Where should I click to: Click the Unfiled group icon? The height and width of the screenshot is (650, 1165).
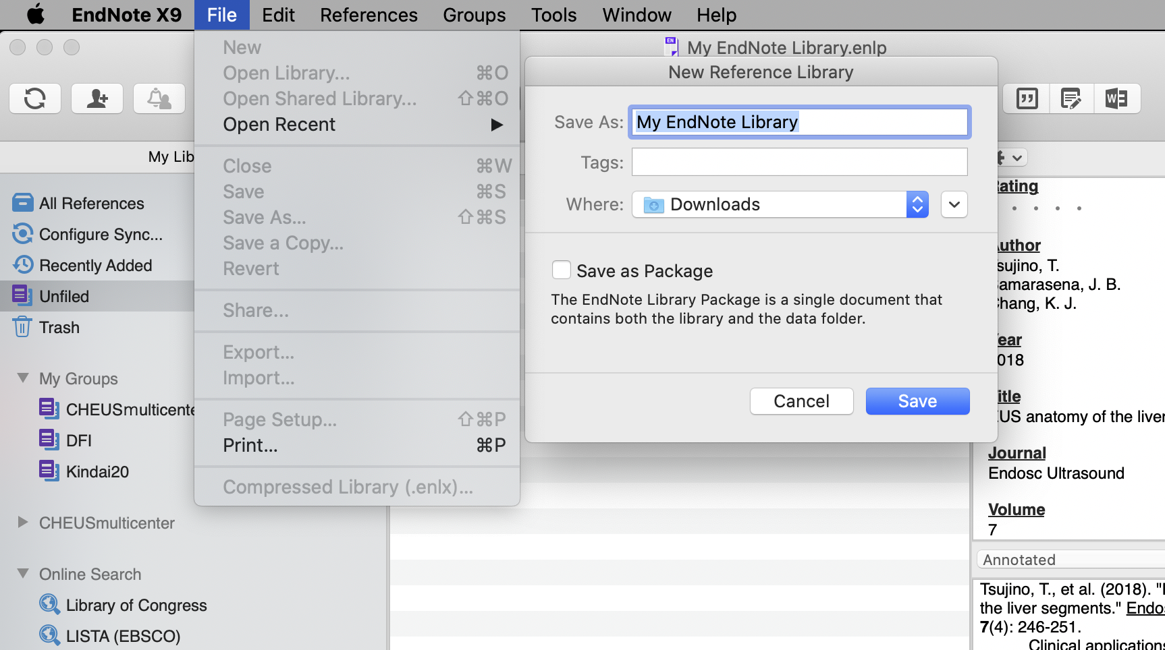click(22, 295)
